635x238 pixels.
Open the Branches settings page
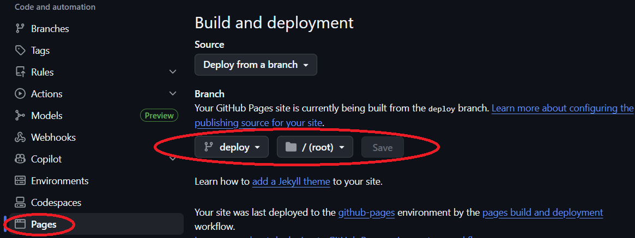coord(50,29)
